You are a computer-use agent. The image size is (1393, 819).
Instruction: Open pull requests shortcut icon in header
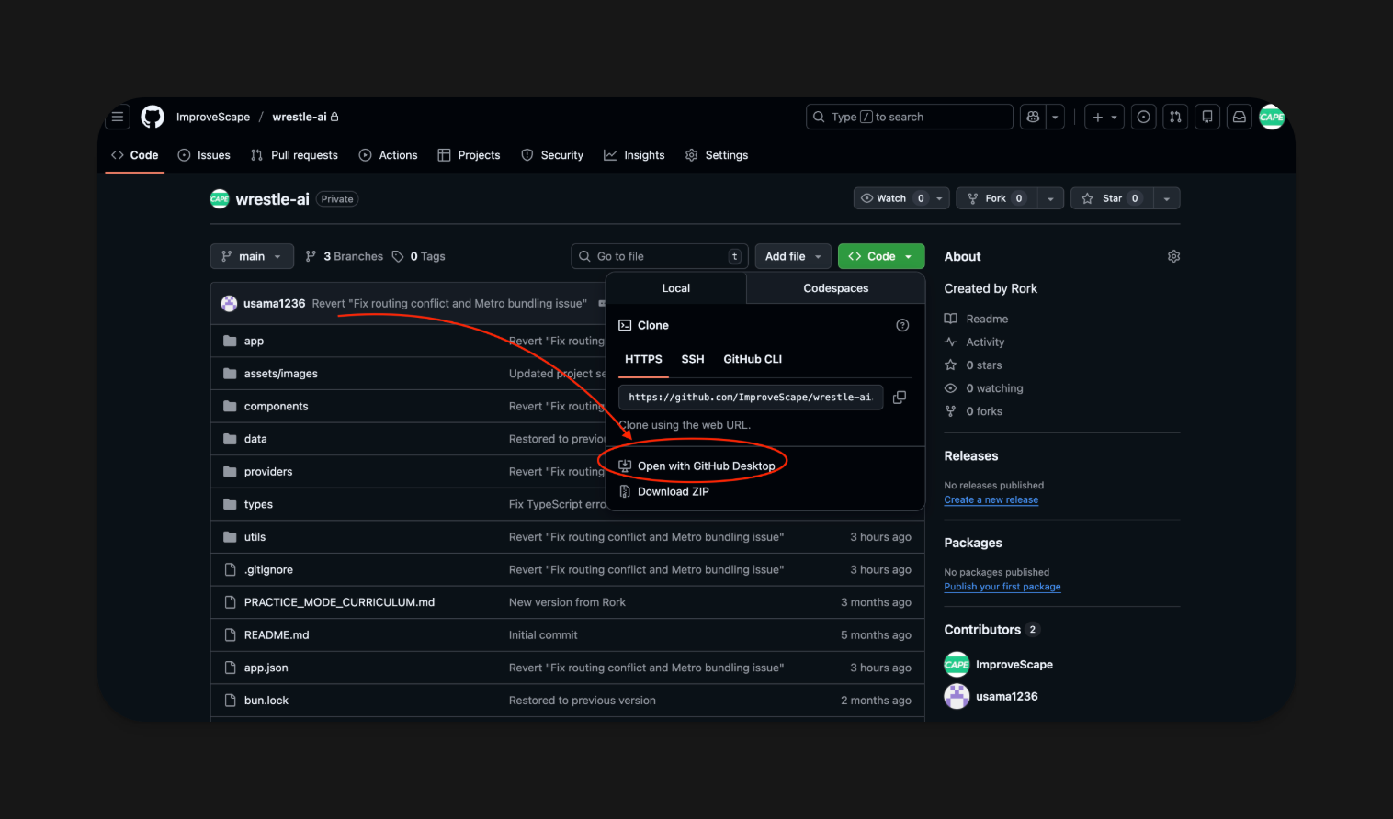1175,117
